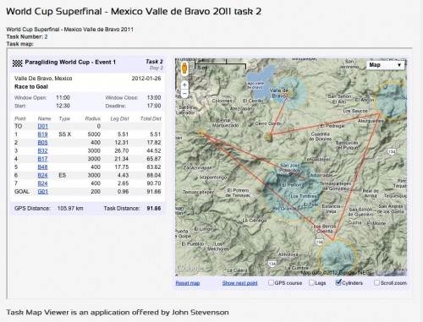This screenshot has width=423, height=322.
Task: Click the Window Open time 11:00
Action: 63,98
